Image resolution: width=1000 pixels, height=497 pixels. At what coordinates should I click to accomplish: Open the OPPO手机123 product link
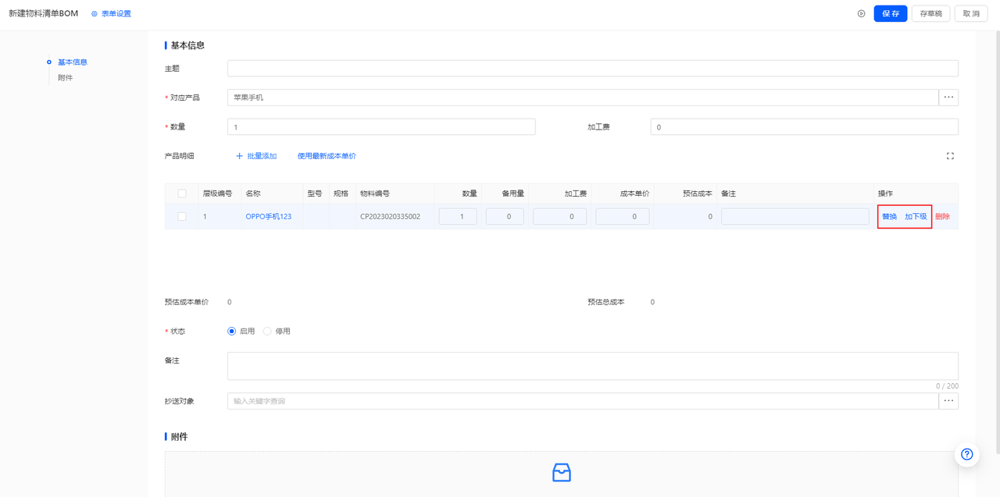268,217
